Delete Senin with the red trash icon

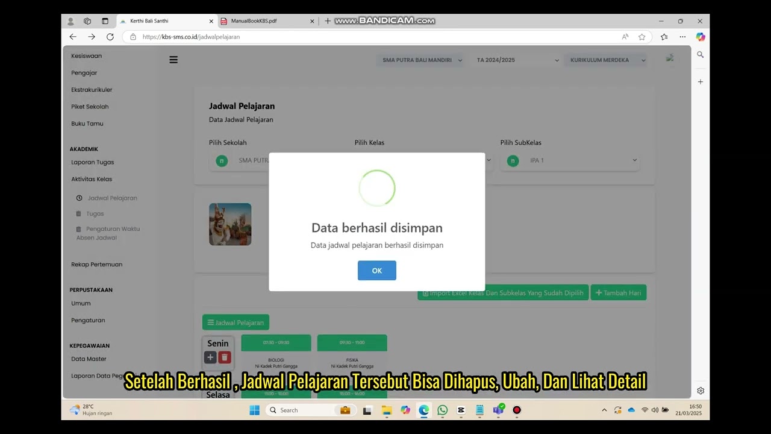coord(225,357)
